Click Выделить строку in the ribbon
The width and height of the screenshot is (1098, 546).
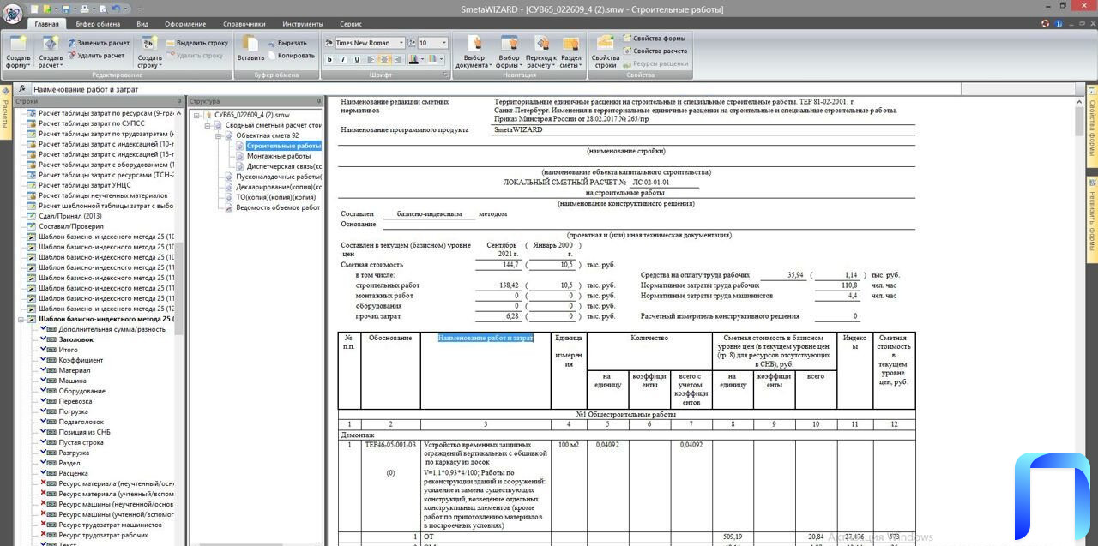coord(196,43)
